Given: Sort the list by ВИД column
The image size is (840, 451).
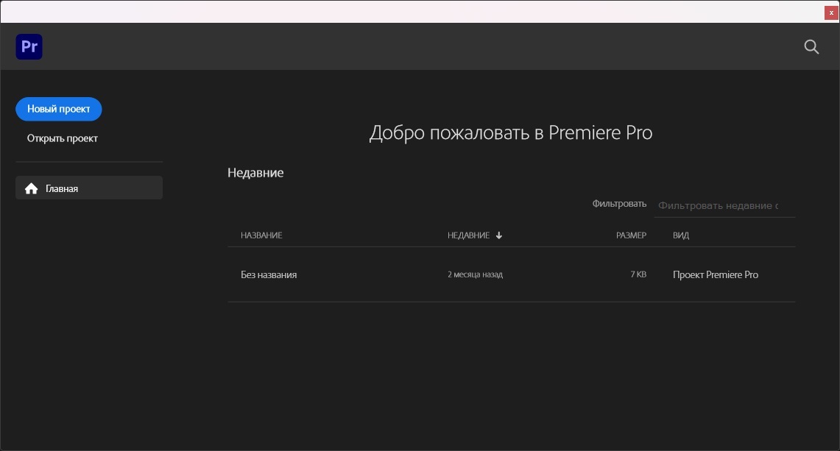Looking at the screenshot, I should coord(681,235).
